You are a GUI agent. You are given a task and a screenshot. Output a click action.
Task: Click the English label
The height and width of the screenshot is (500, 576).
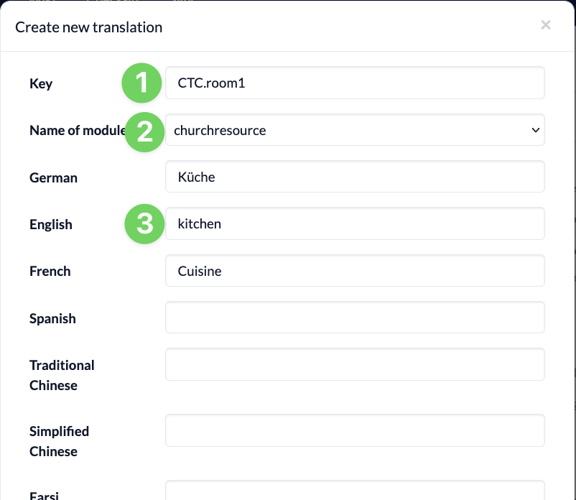tap(51, 224)
